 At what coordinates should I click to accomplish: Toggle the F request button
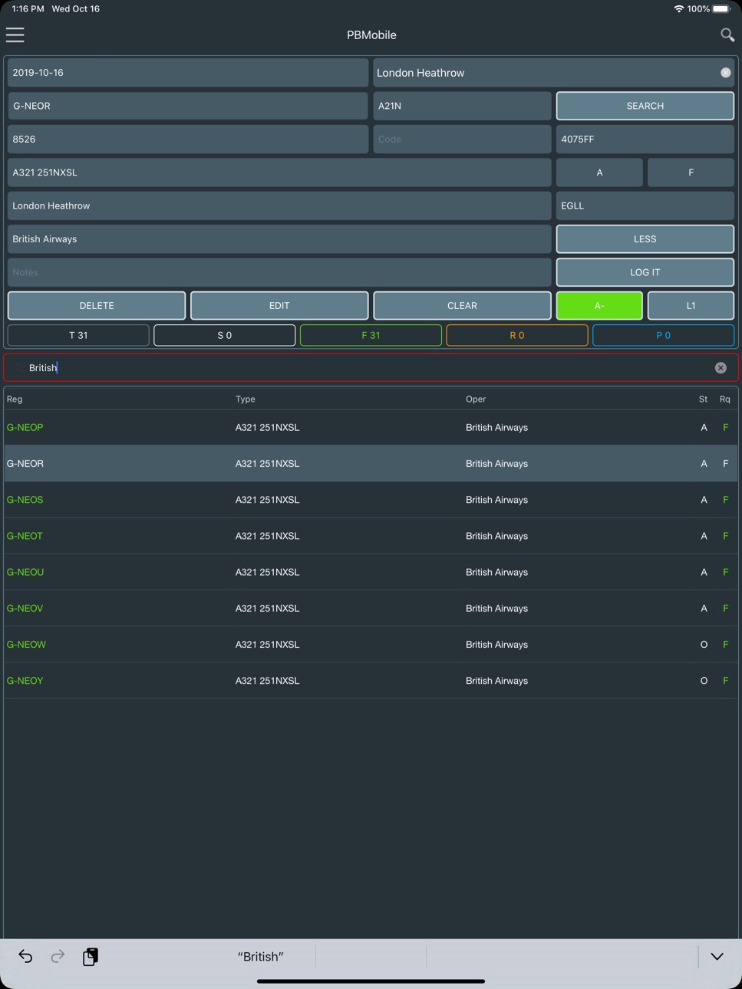[691, 172]
